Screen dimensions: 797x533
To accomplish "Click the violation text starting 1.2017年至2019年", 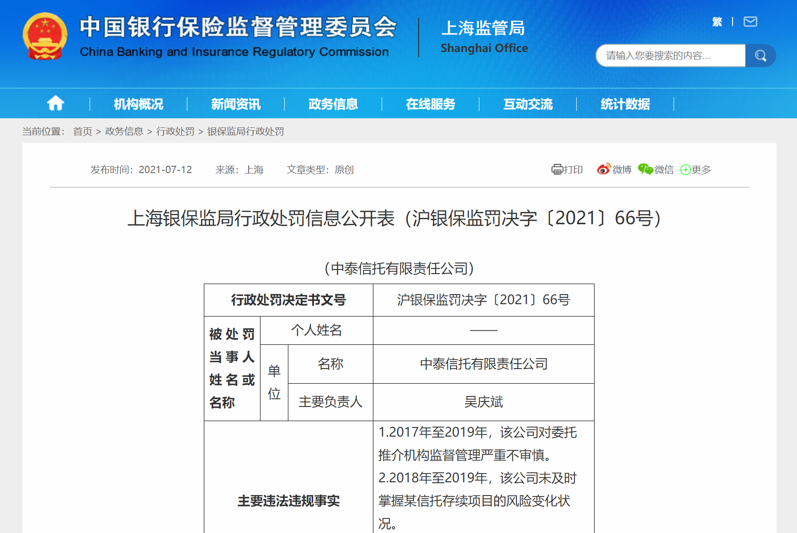I will coord(478,443).
